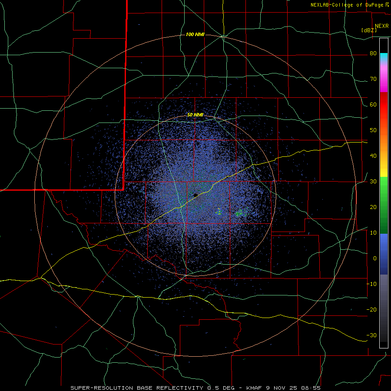The image size is (391, 391).
Task: Click the blue segment of color bar
Action: [384, 254]
